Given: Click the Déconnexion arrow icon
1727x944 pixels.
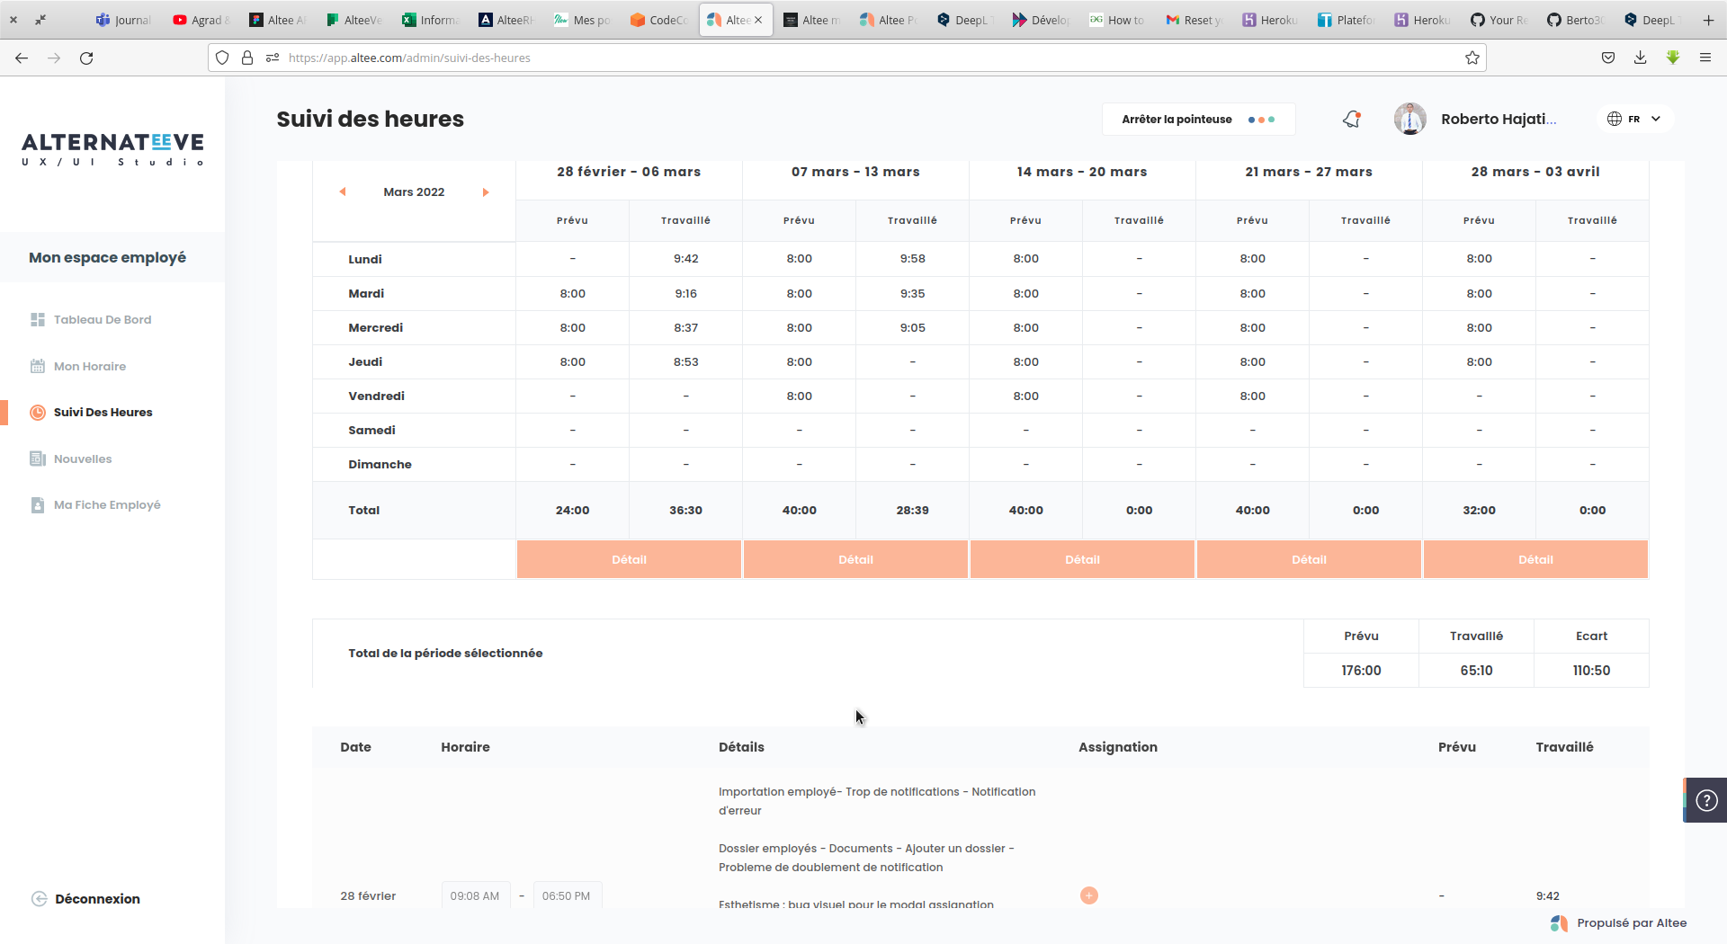Looking at the screenshot, I should 39,899.
